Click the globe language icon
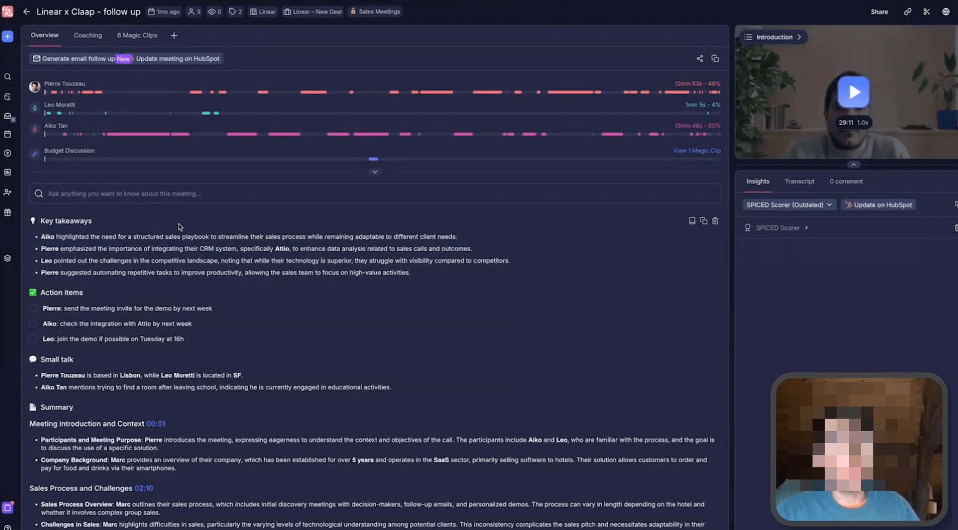Screen dimensions: 958x530 (x=946, y=12)
